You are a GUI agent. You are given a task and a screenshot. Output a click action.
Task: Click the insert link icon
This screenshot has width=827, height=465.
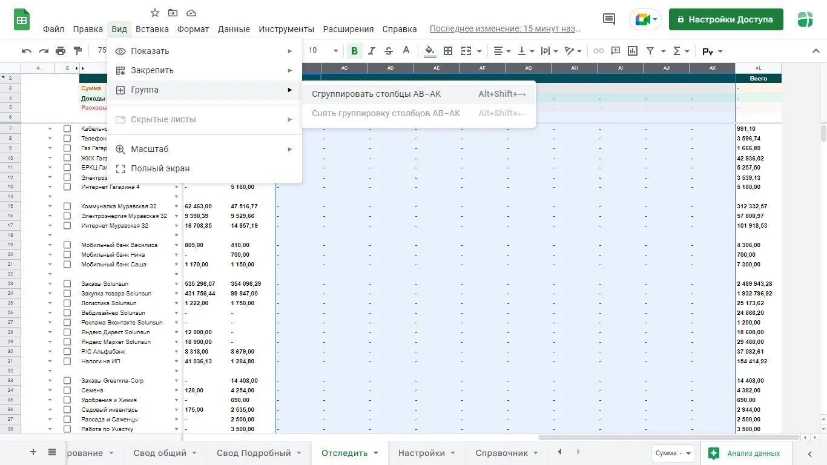[598, 51]
